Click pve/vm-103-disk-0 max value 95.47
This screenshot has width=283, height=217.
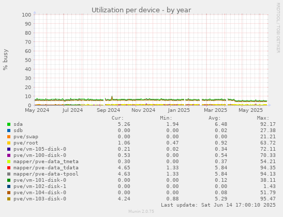tap(268, 199)
